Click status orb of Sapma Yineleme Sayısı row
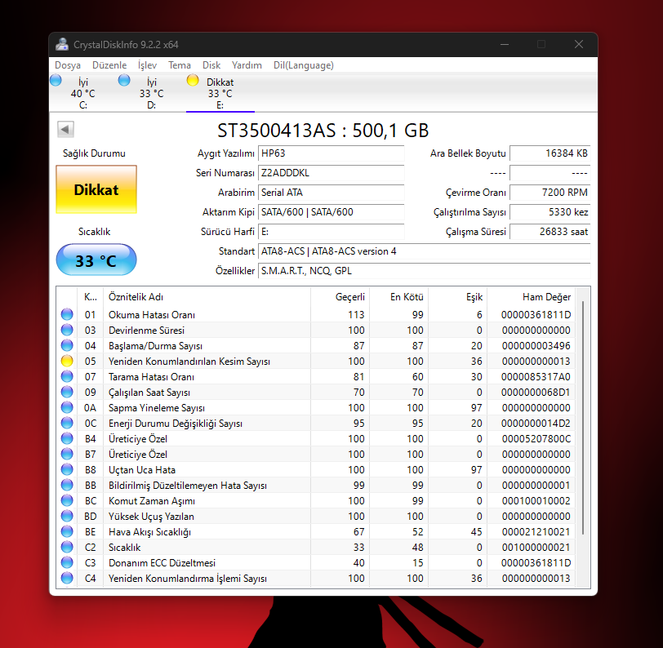Viewport: 663px width, 648px height. click(67, 407)
